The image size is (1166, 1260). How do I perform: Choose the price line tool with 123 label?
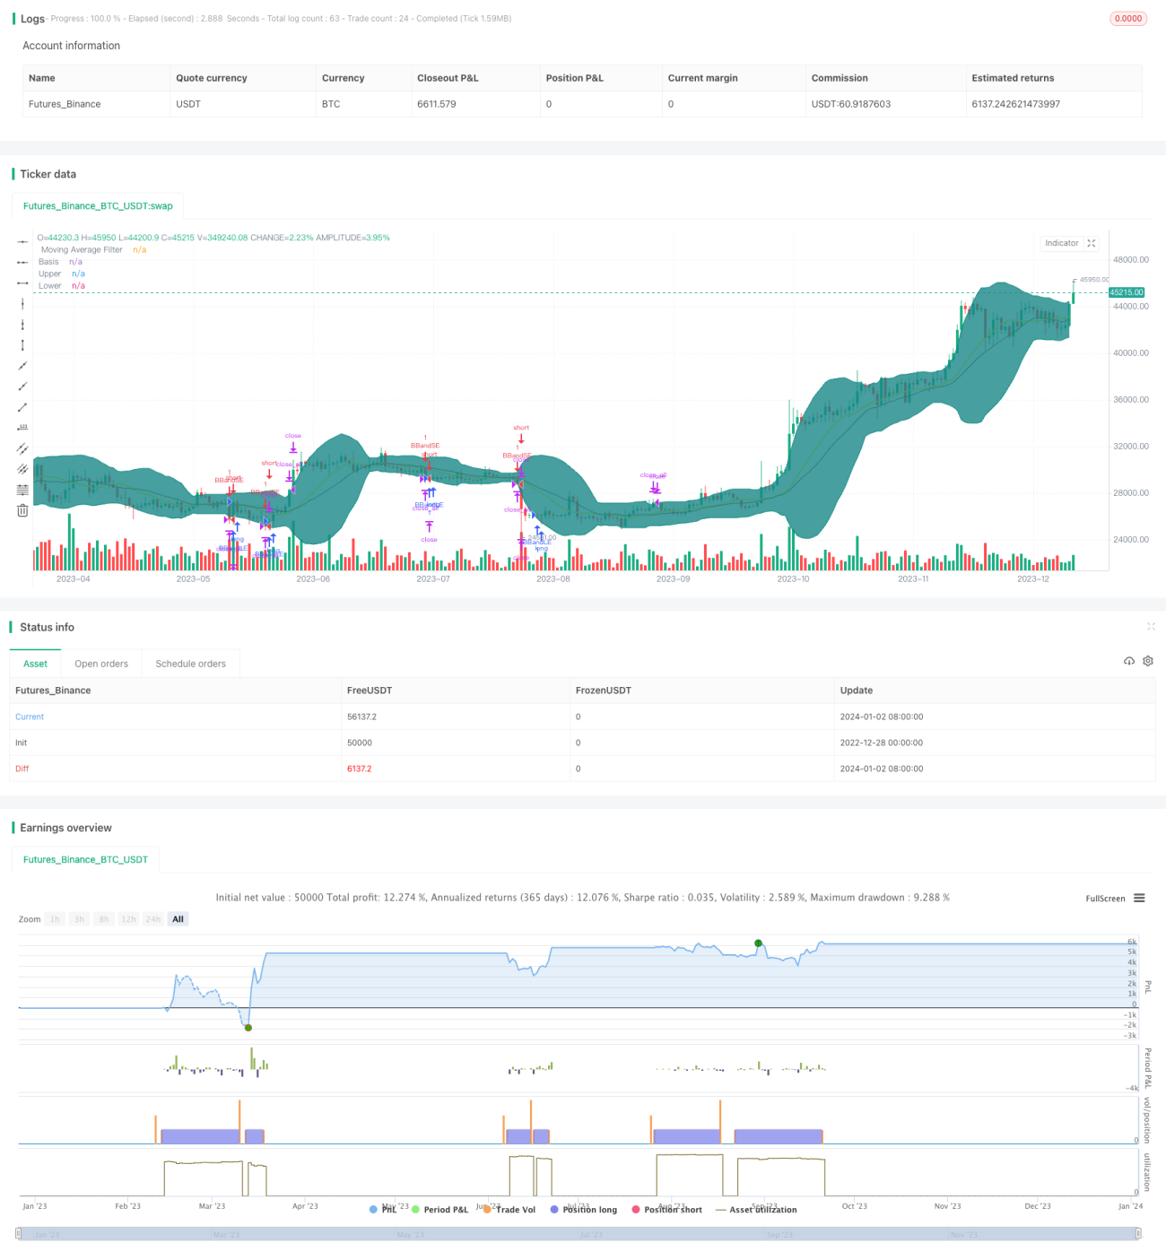click(22, 428)
